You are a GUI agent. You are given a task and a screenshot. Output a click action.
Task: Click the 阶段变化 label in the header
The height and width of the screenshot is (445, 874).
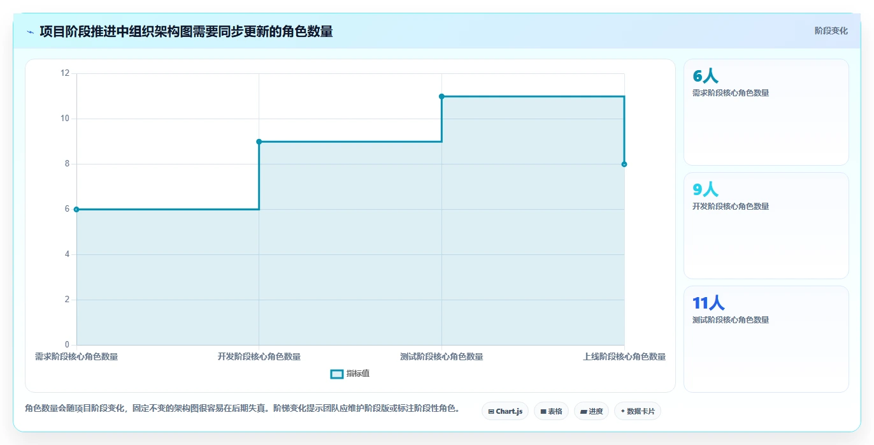pyautogui.click(x=831, y=31)
